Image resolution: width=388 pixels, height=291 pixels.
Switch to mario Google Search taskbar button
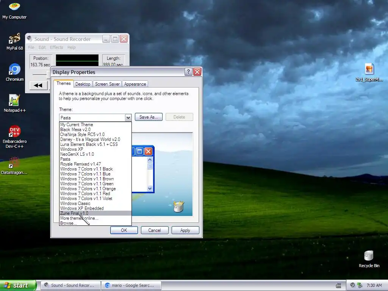[131, 285]
